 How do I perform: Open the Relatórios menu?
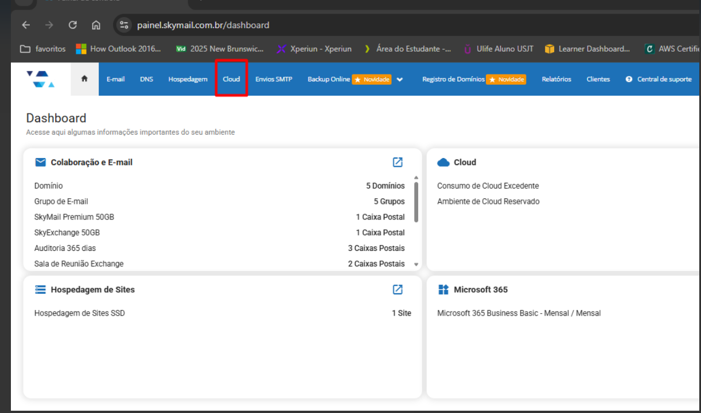tap(556, 79)
